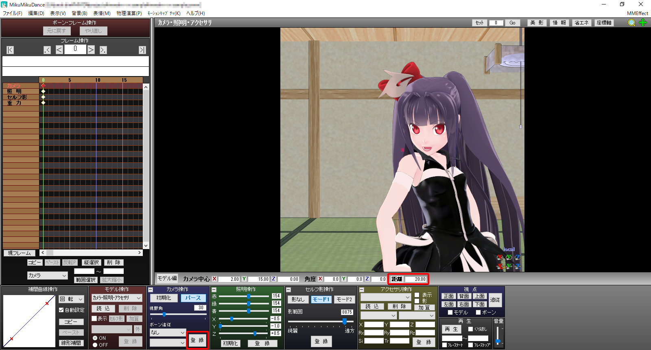The width and height of the screenshot is (651, 350).
Task: Open the ボーン追従 なし dropdown
Action: [168, 332]
